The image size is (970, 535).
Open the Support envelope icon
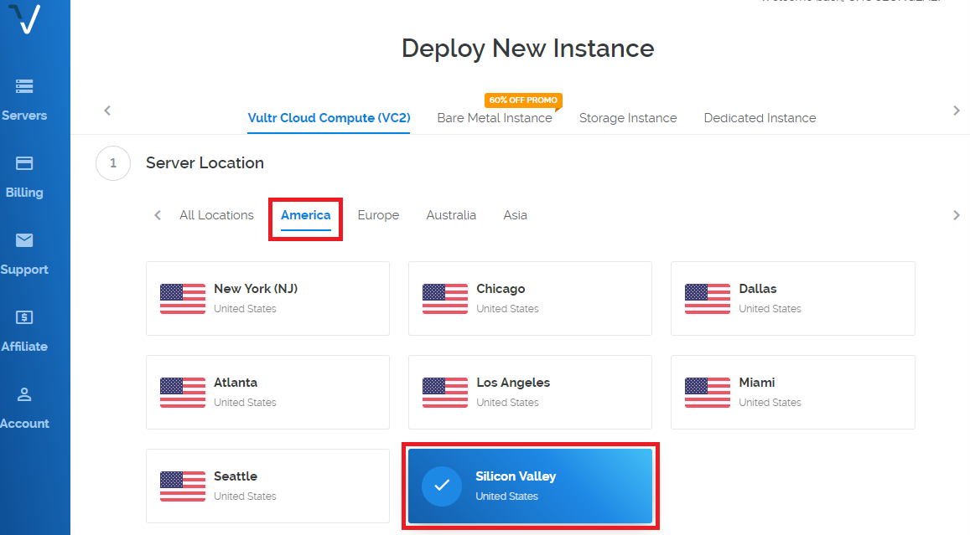(24, 240)
